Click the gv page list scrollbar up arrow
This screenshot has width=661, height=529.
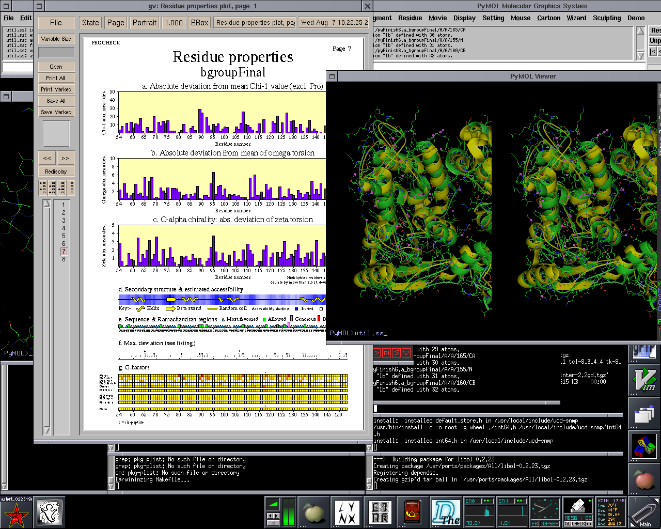point(46,204)
